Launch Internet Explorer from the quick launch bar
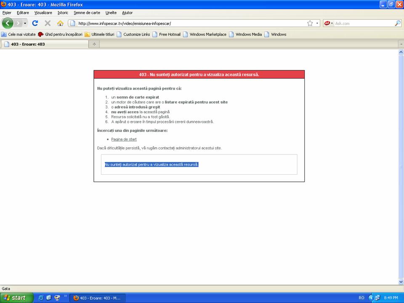The height and width of the screenshot is (303, 404). point(41,298)
